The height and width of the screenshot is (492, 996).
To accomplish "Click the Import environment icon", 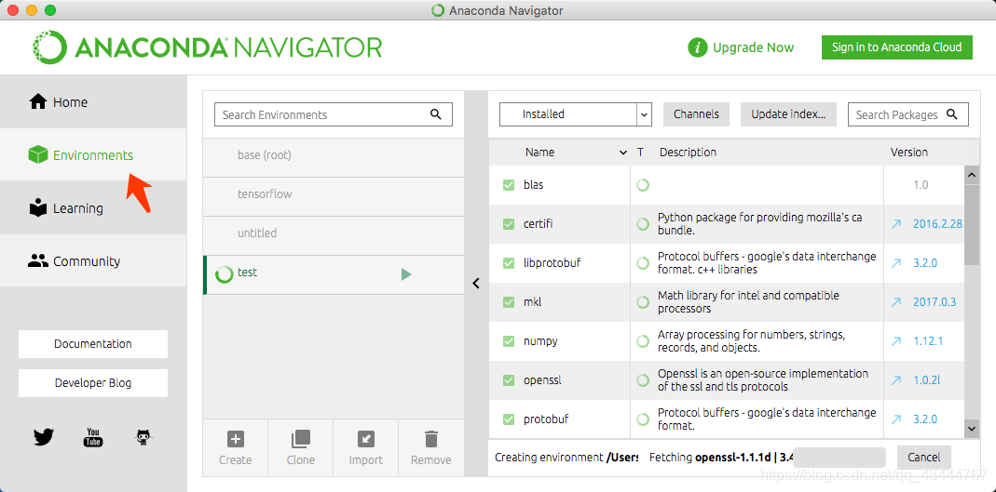I will pos(366,439).
